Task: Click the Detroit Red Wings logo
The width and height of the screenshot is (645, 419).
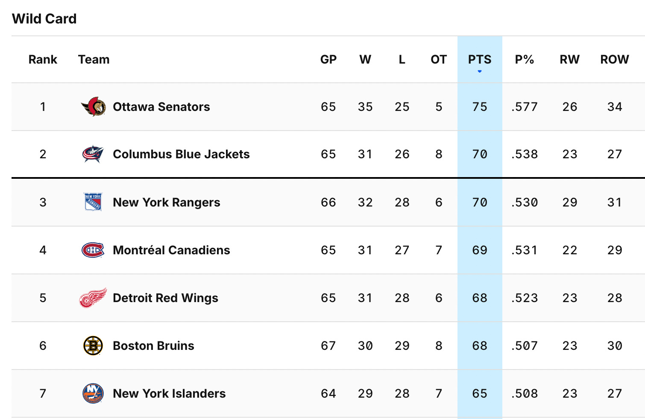Action: [93, 298]
